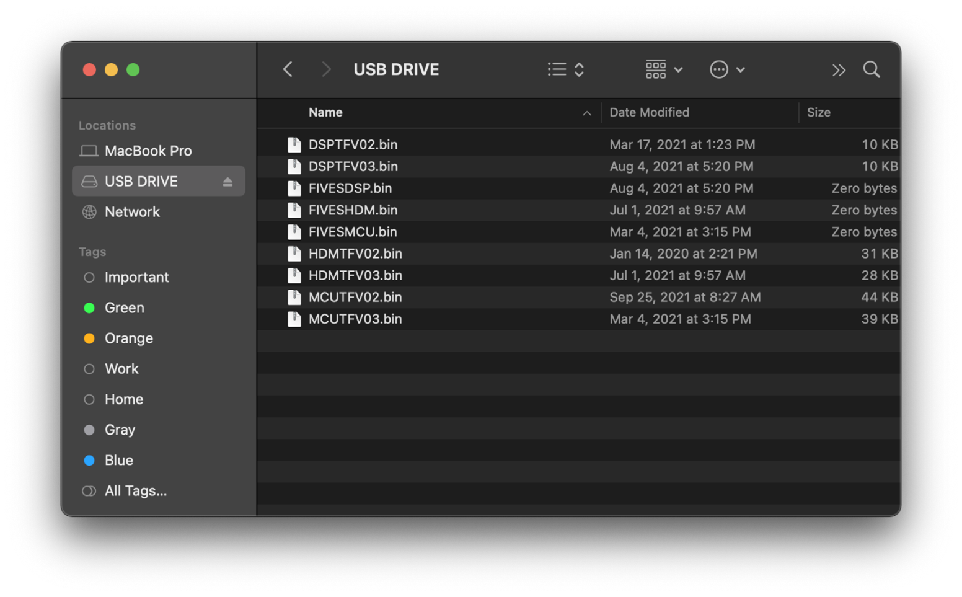Screen dimensions: 962x597
Task: Select the Orange tag
Action: click(159, 338)
